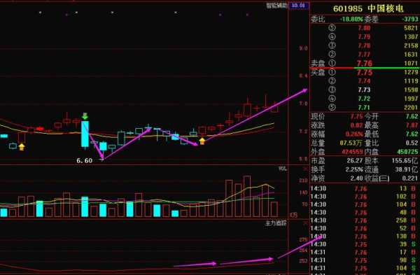This screenshot has width=420, height=275.
Task: Click the leftmost yellow up-arrow buy signal
Action: pos(22,147)
